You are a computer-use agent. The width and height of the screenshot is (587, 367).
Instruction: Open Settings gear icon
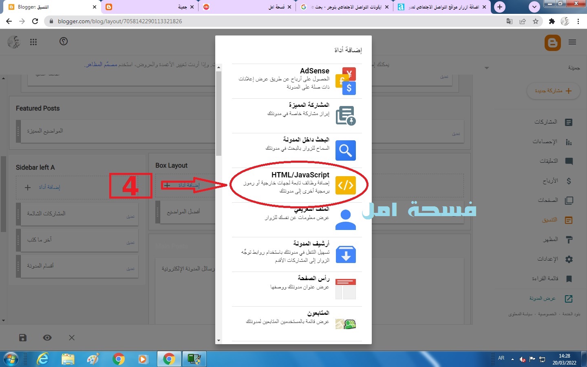[569, 259]
